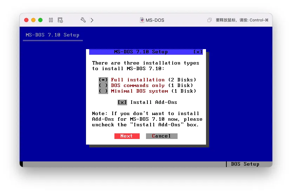292x193 pixels.
Task: Click the MS-DOS window title text
Action: pyautogui.click(x=155, y=20)
